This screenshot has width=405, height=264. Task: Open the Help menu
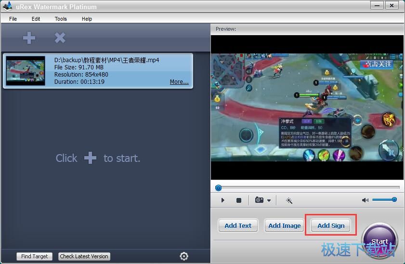[x=87, y=19]
